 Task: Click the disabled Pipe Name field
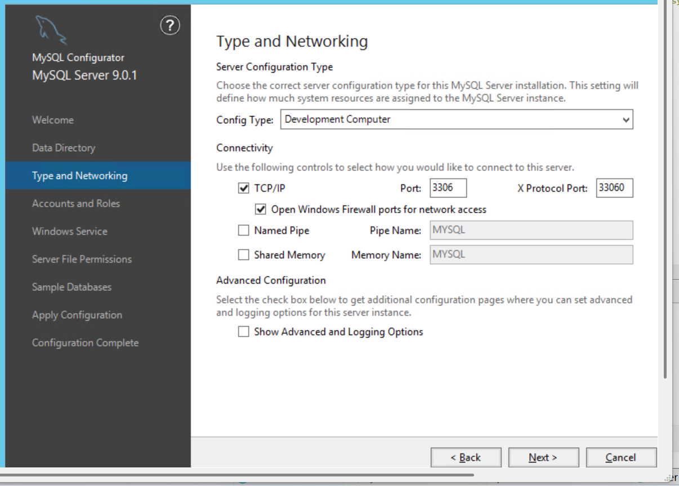point(531,231)
